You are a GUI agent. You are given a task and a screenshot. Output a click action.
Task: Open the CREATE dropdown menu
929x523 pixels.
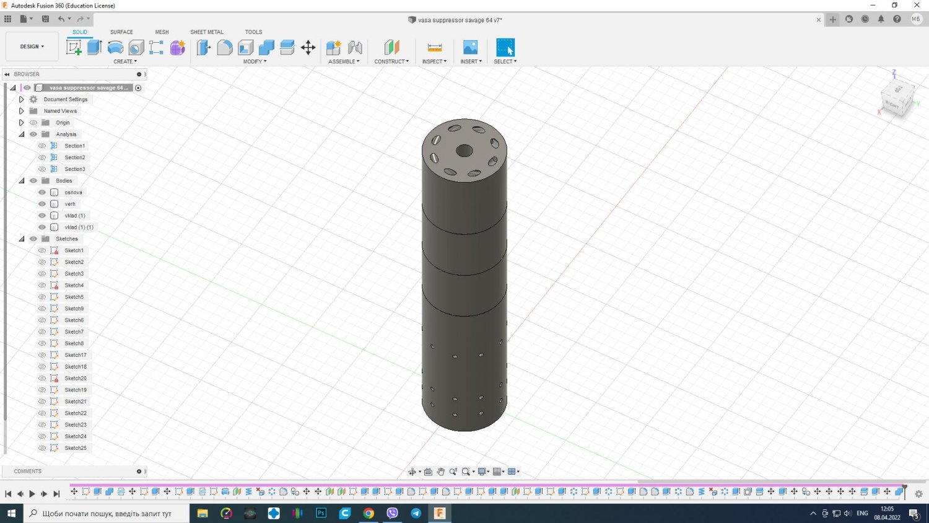point(125,61)
